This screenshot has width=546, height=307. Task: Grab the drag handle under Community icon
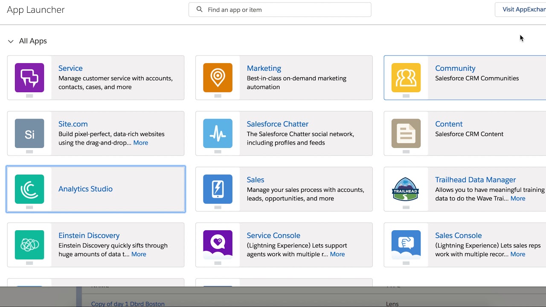[406, 96]
